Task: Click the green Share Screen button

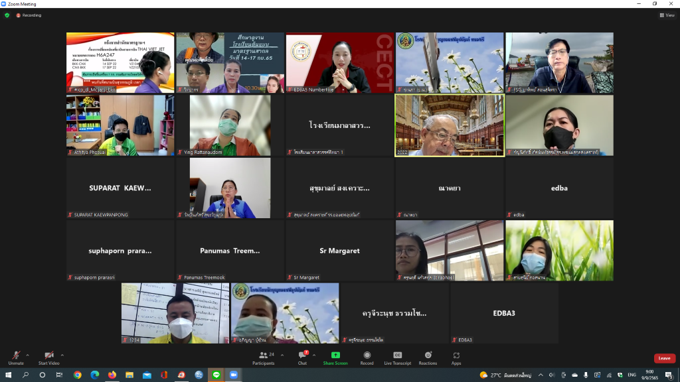Action: pos(335,357)
